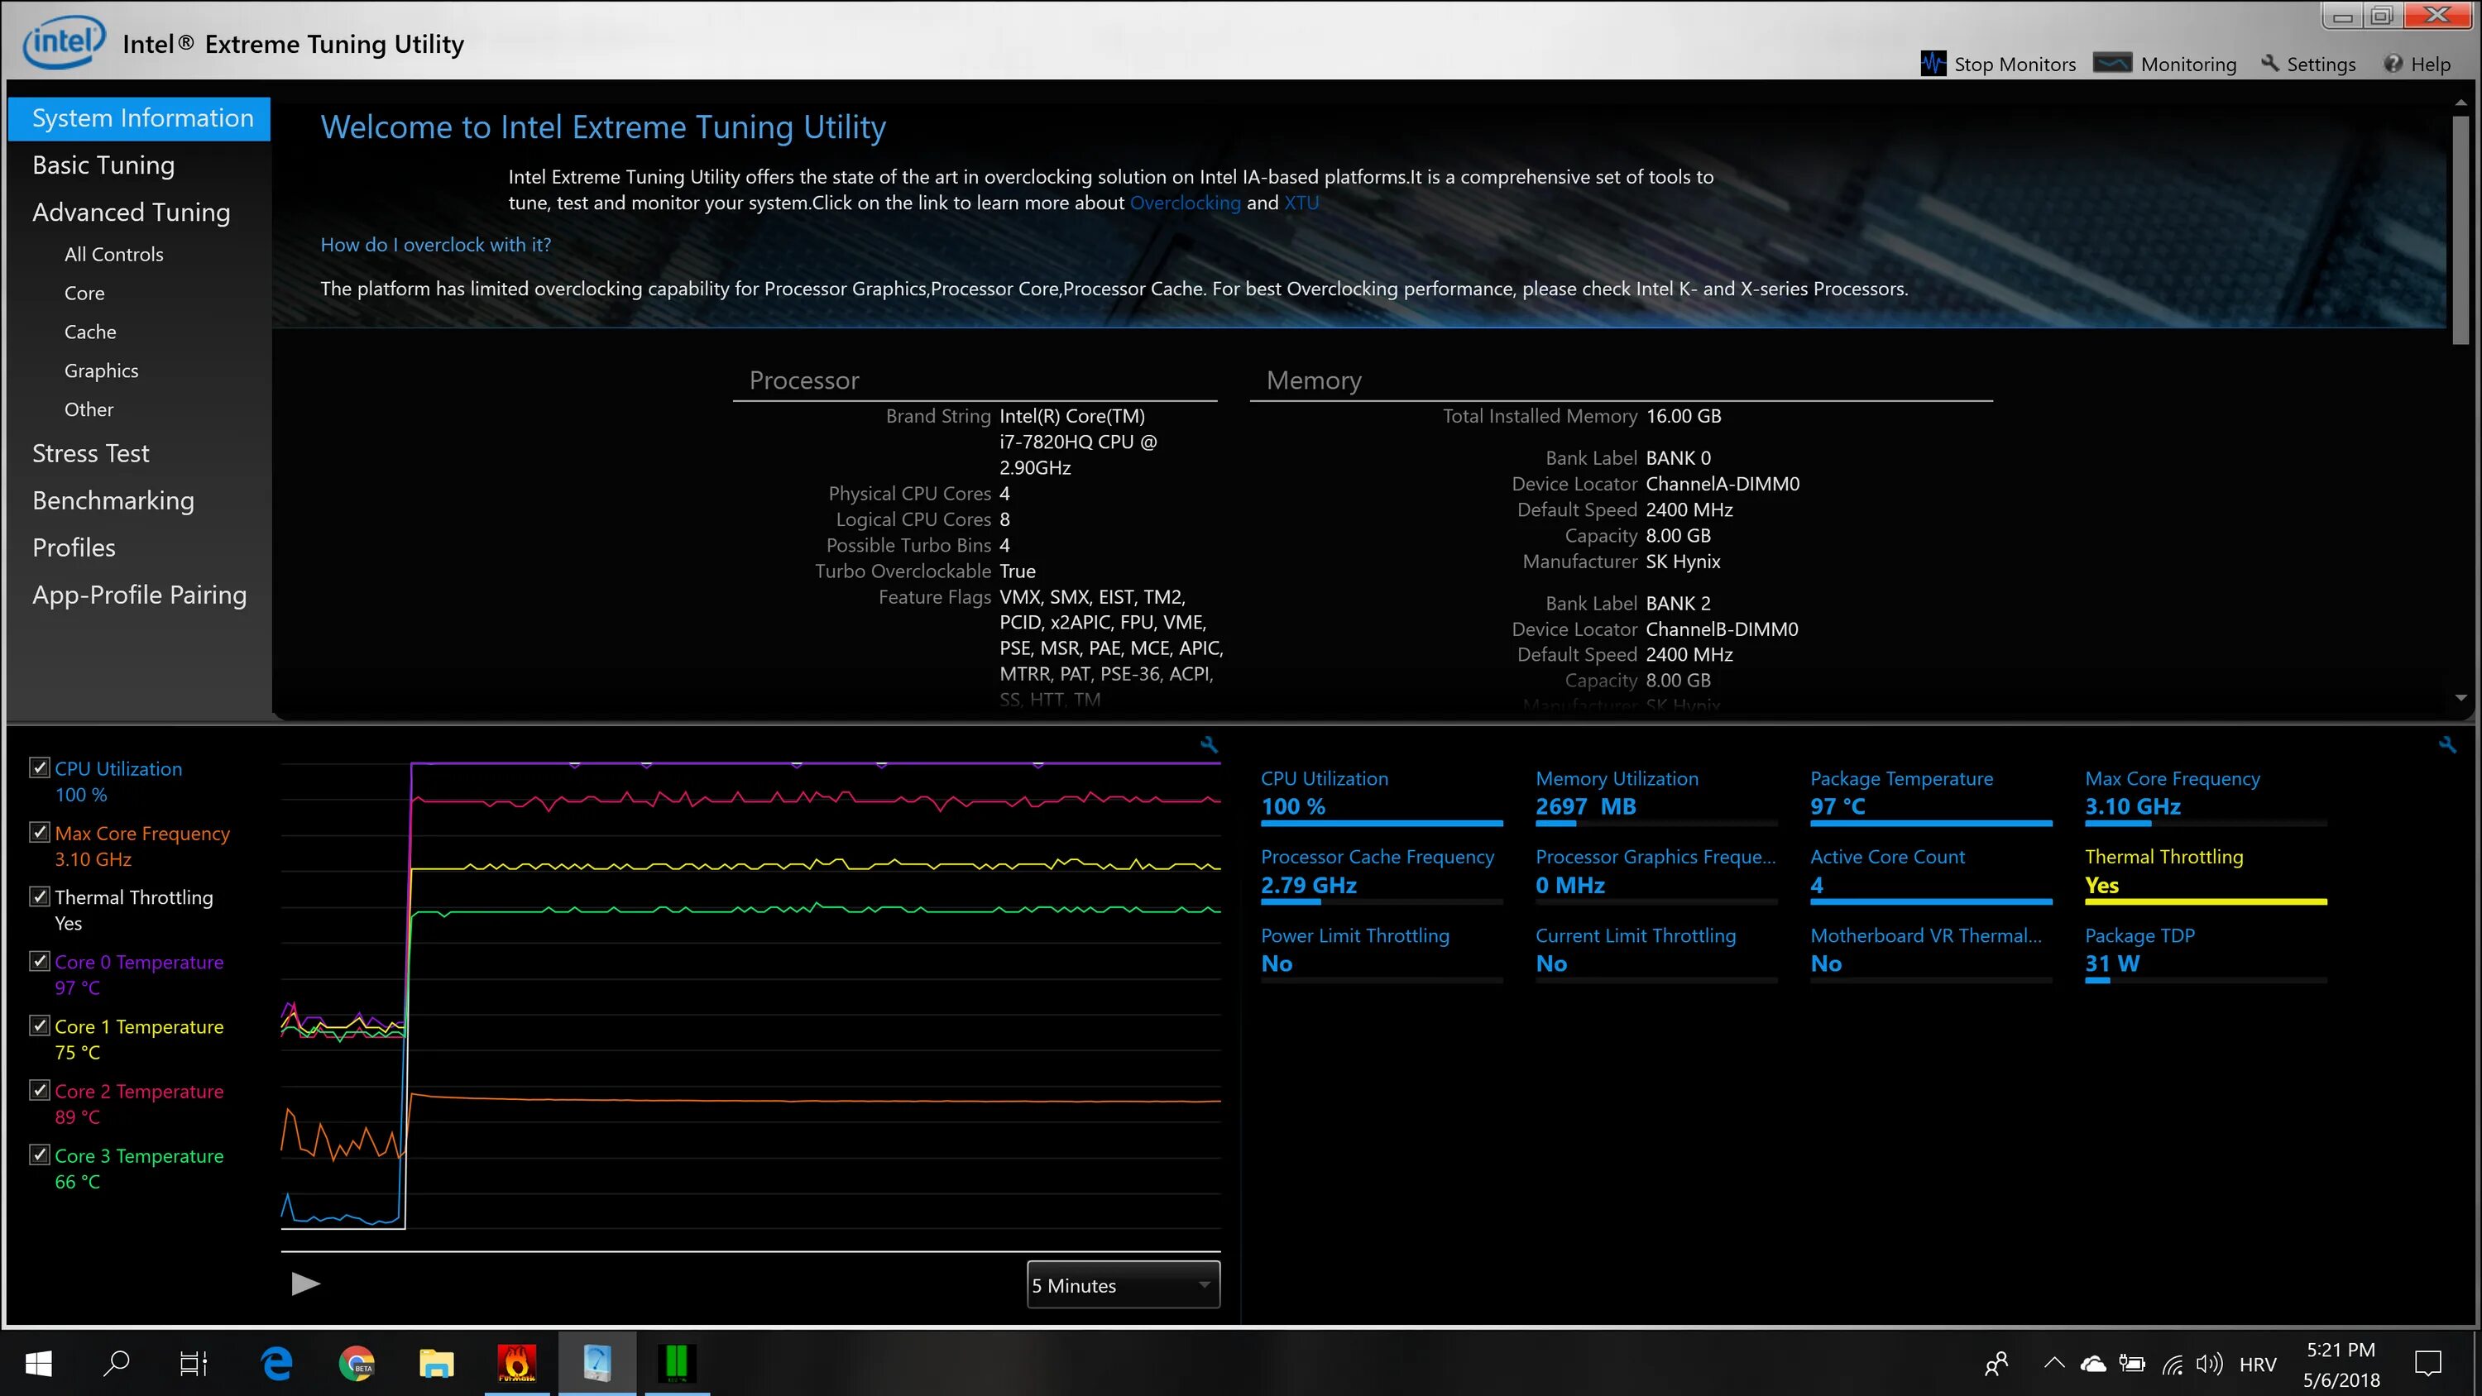
Task: Disable the Core 2 Temperature checkbox
Action: coord(40,1090)
